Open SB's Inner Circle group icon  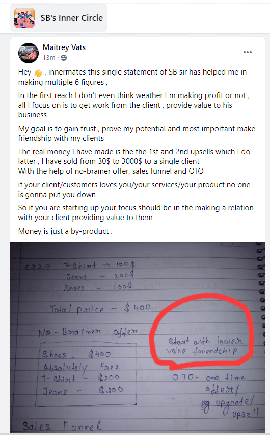[24, 18]
